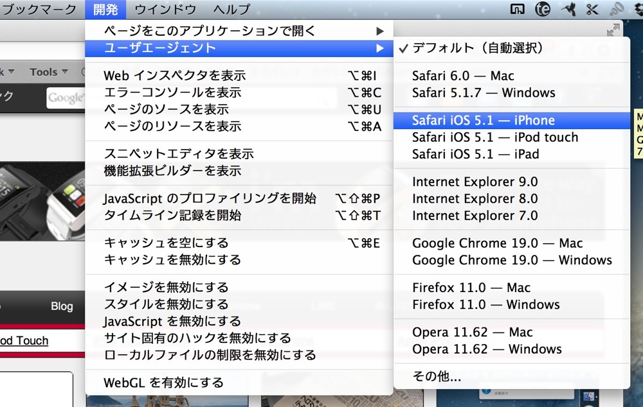
Task: Select ページのソースを表示
Action: (x=239, y=109)
